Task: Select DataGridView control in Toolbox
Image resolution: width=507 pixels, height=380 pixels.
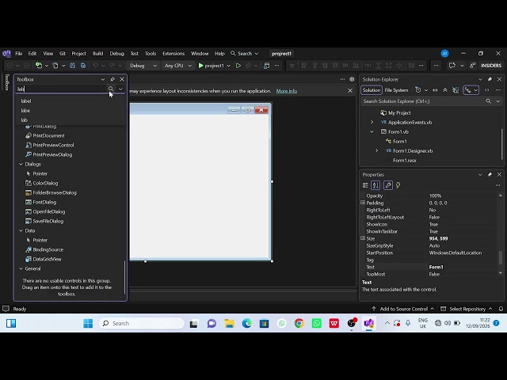Action: (x=44, y=259)
